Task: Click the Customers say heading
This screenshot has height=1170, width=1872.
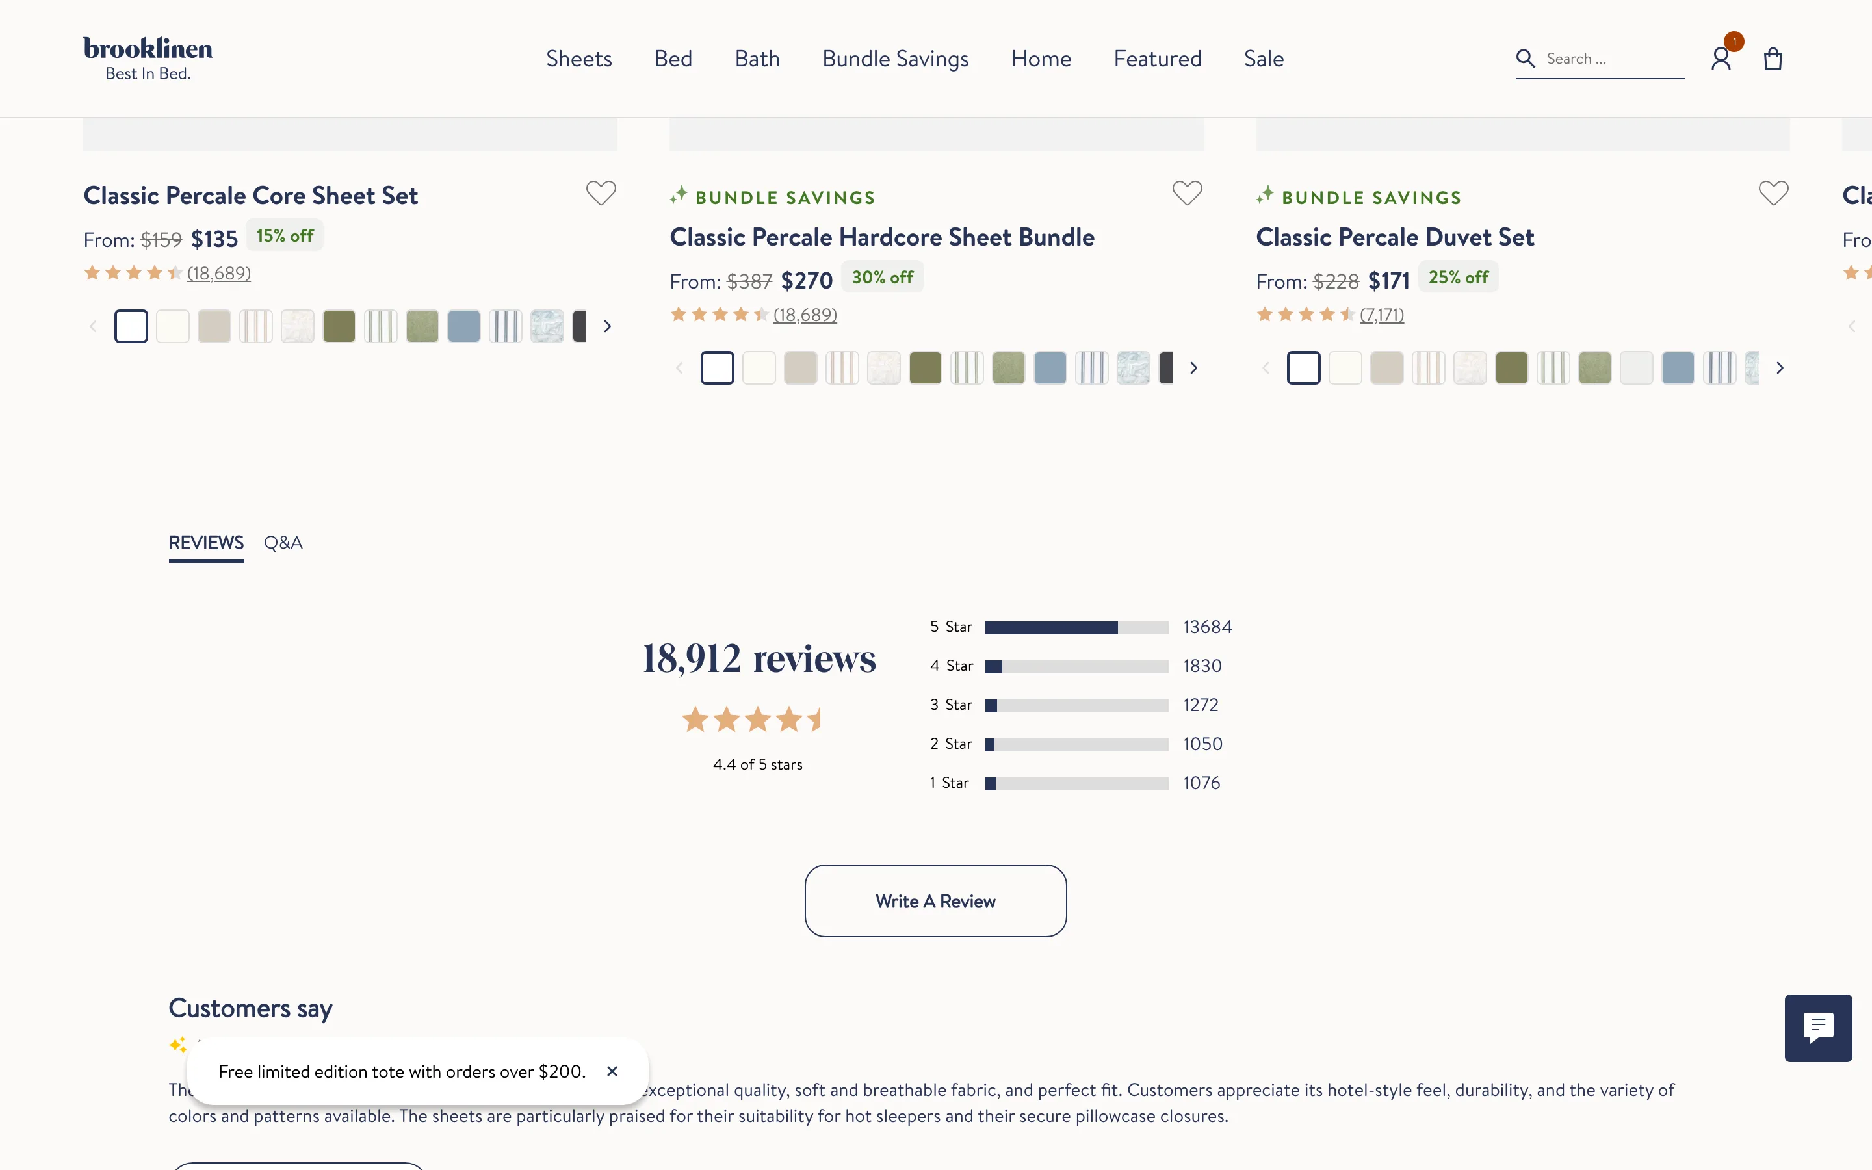Action: coord(251,1008)
